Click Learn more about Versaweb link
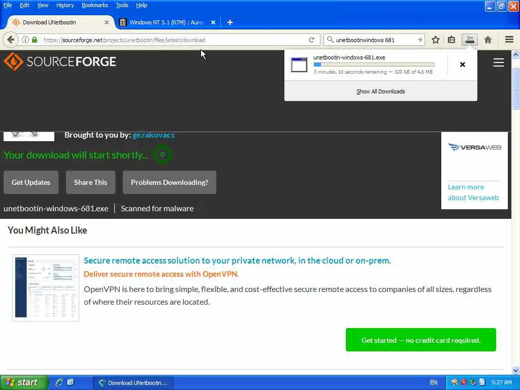The image size is (520, 390). (x=473, y=192)
